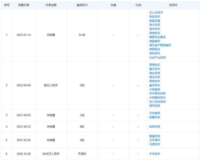Click the 2022-06-09 date cell
Image resolution: width=200 pixels, height=161 pixels.
[24, 85]
